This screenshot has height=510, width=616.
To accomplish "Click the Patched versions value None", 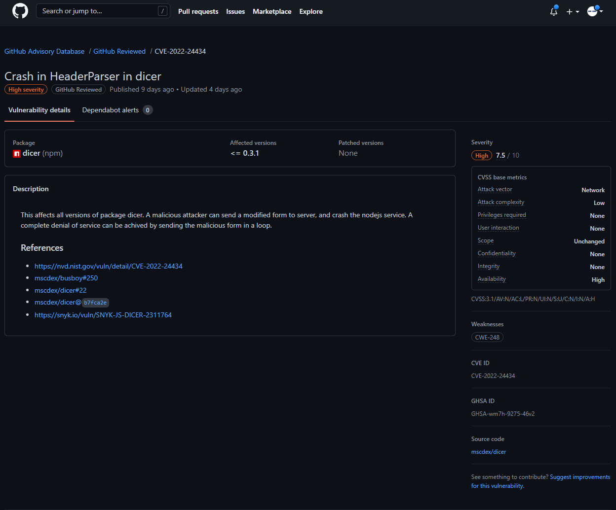I will point(348,153).
